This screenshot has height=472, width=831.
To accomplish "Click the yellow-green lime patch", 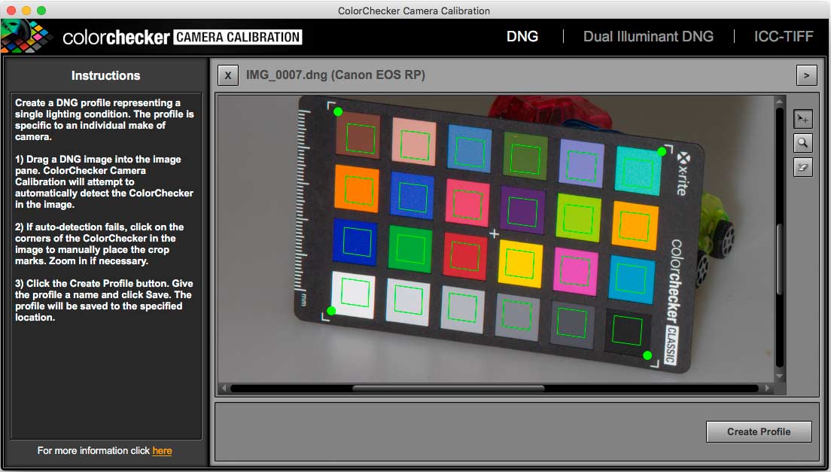I will click(x=578, y=218).
